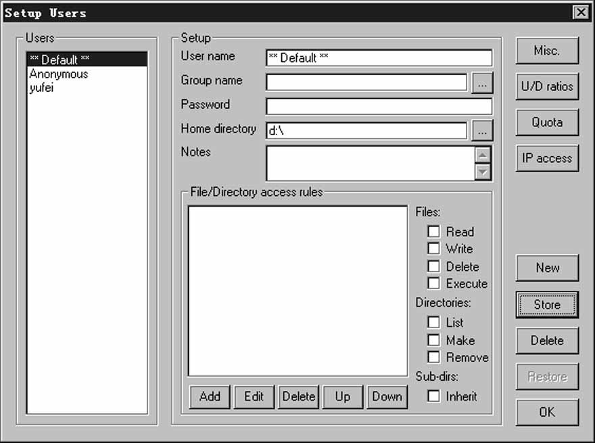Viewport: 595px width, 443px height.
Task: Add a new access rule
Action: [x=210, y=397]
